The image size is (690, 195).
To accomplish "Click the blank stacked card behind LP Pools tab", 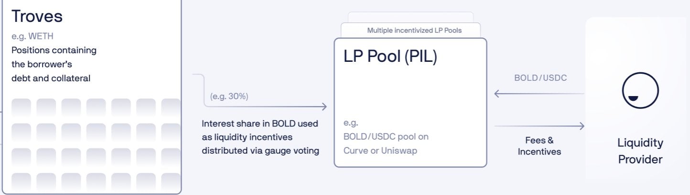I will tap(410, 17).
